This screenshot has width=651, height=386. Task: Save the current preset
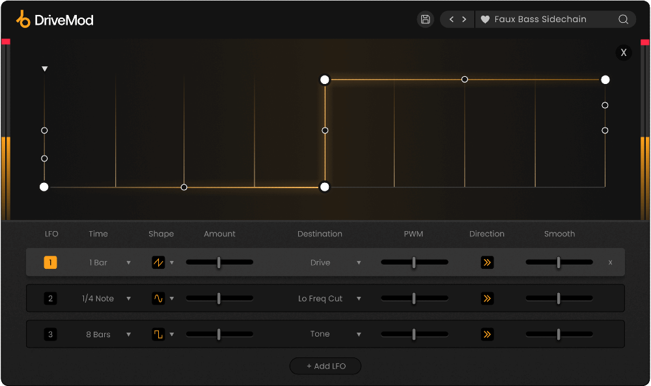point(425,19)
